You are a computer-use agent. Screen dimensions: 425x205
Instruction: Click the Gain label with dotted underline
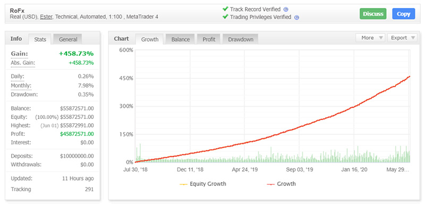[19, 54]
